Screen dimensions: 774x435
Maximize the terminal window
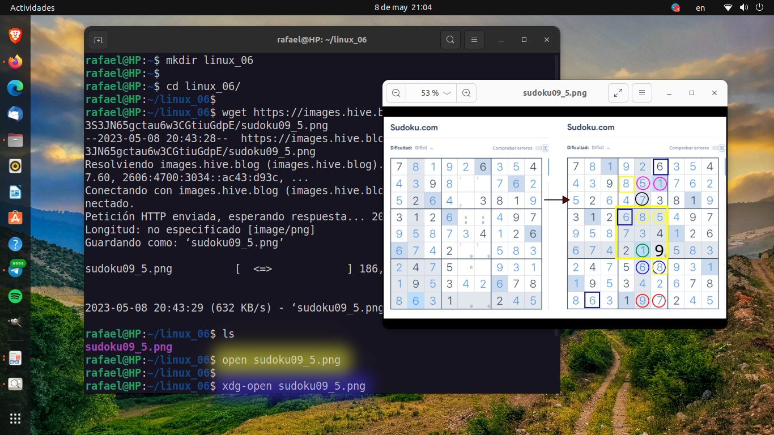tap(524, 40)
